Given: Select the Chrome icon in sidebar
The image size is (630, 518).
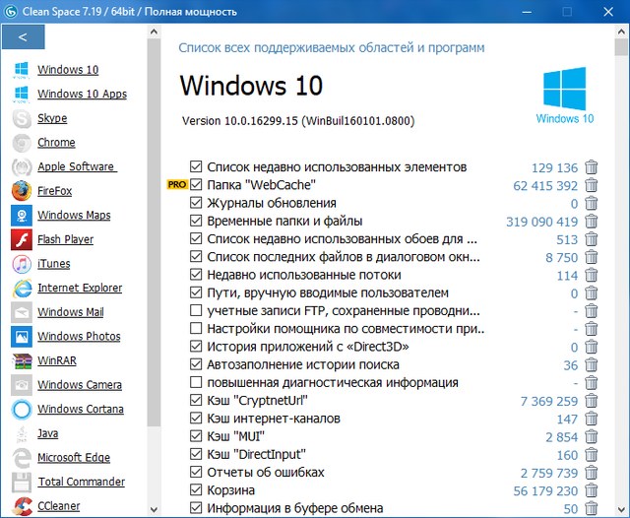Looking at the screenshot, I should 21,143.
